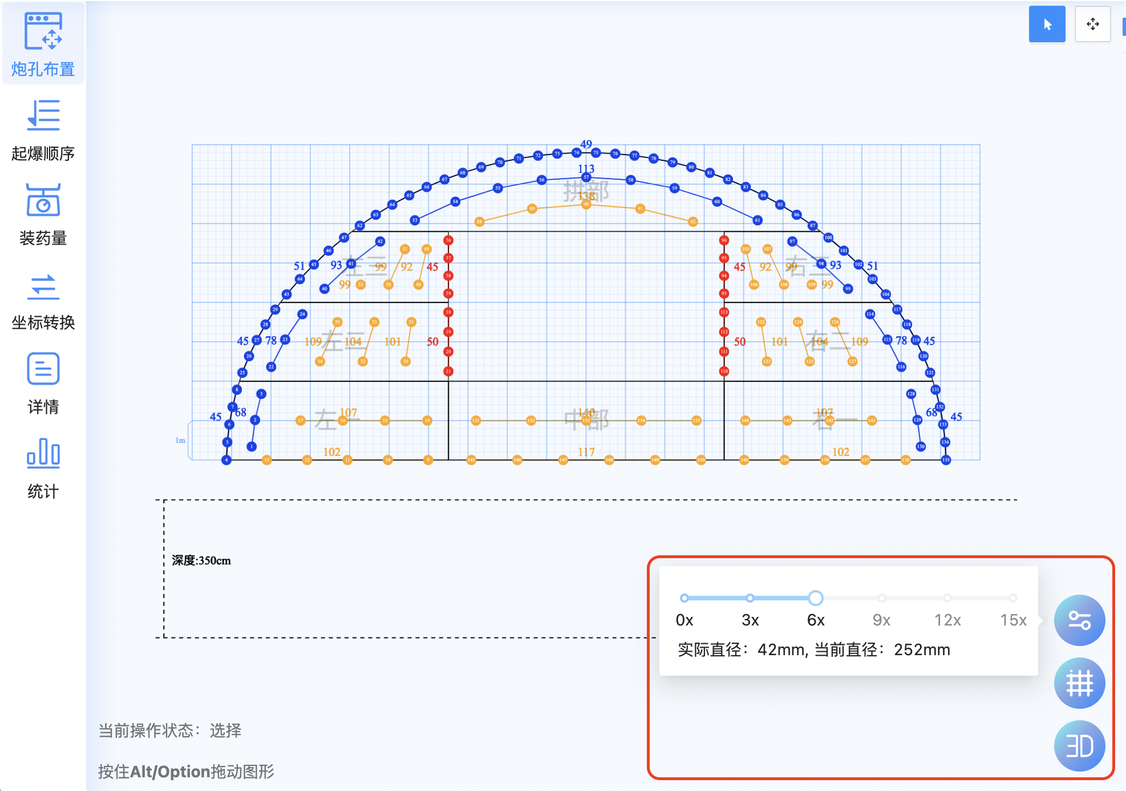This screenshot has width=1126, height=791.
Task: Switch to the 3D view
Action: (x=1079, y=746)
